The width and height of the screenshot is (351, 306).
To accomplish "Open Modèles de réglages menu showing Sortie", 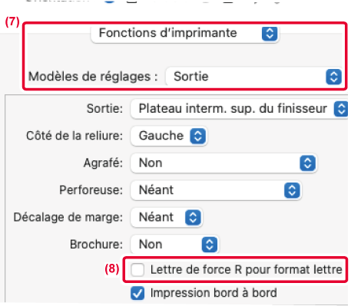I will (x=254, y=77).
